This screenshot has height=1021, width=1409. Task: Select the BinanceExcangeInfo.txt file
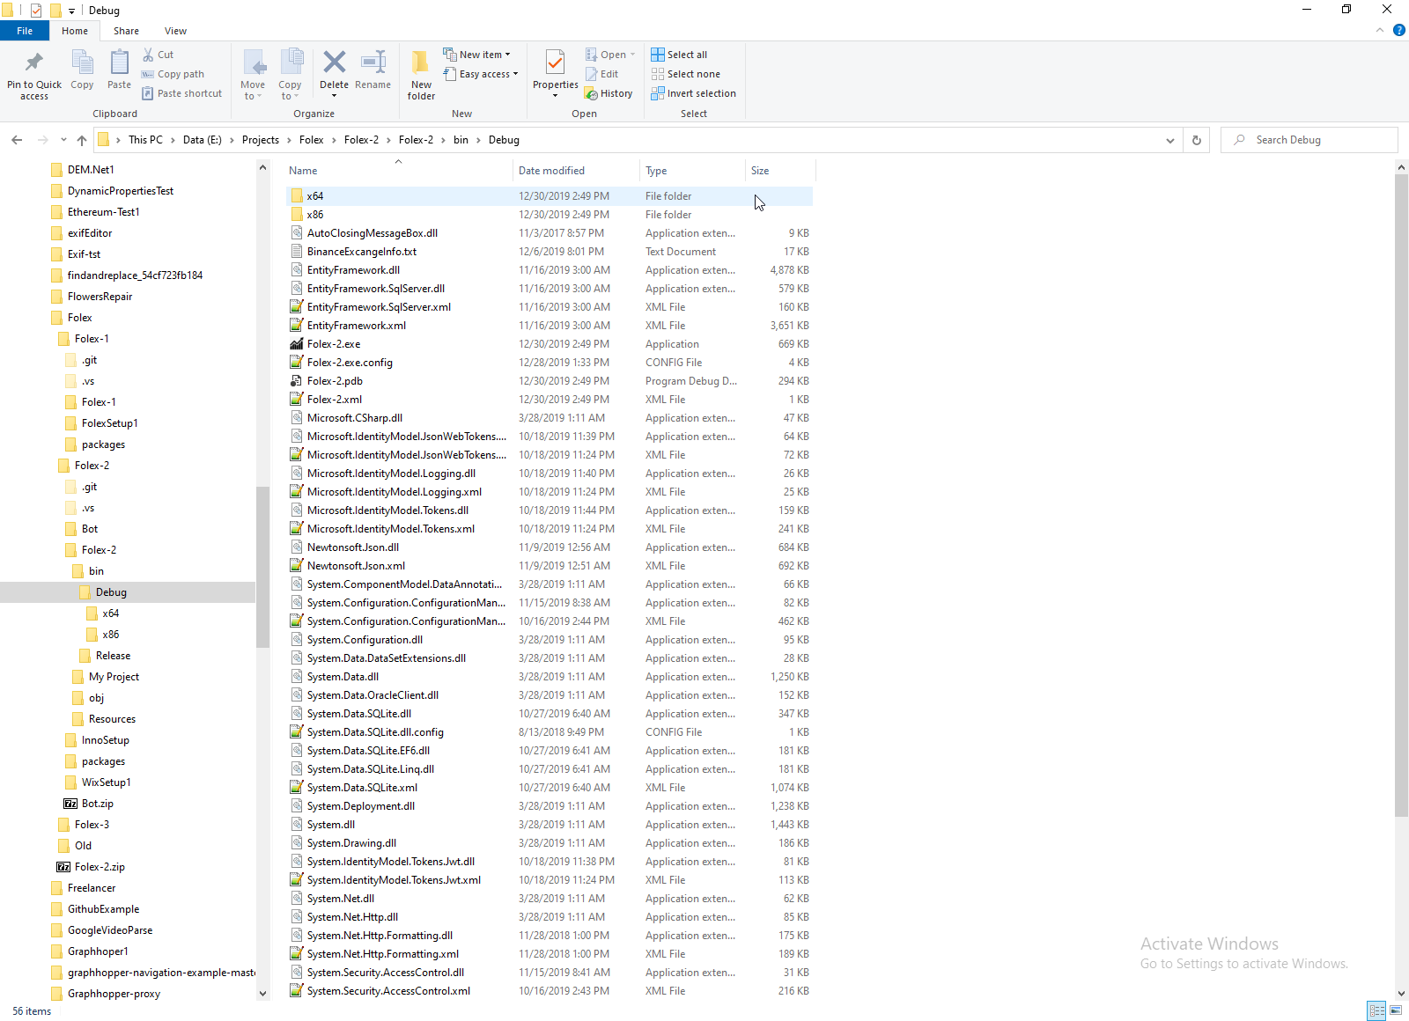[550, 252]
